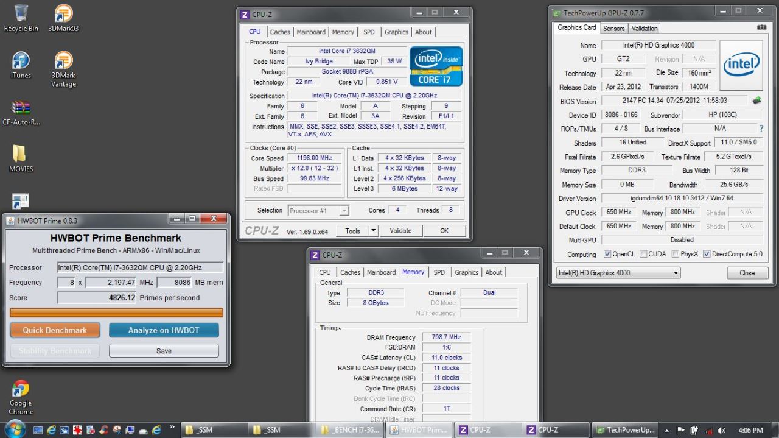Click the Score field showing 4826.12
The image size is (779, 438).
(97, 298)
